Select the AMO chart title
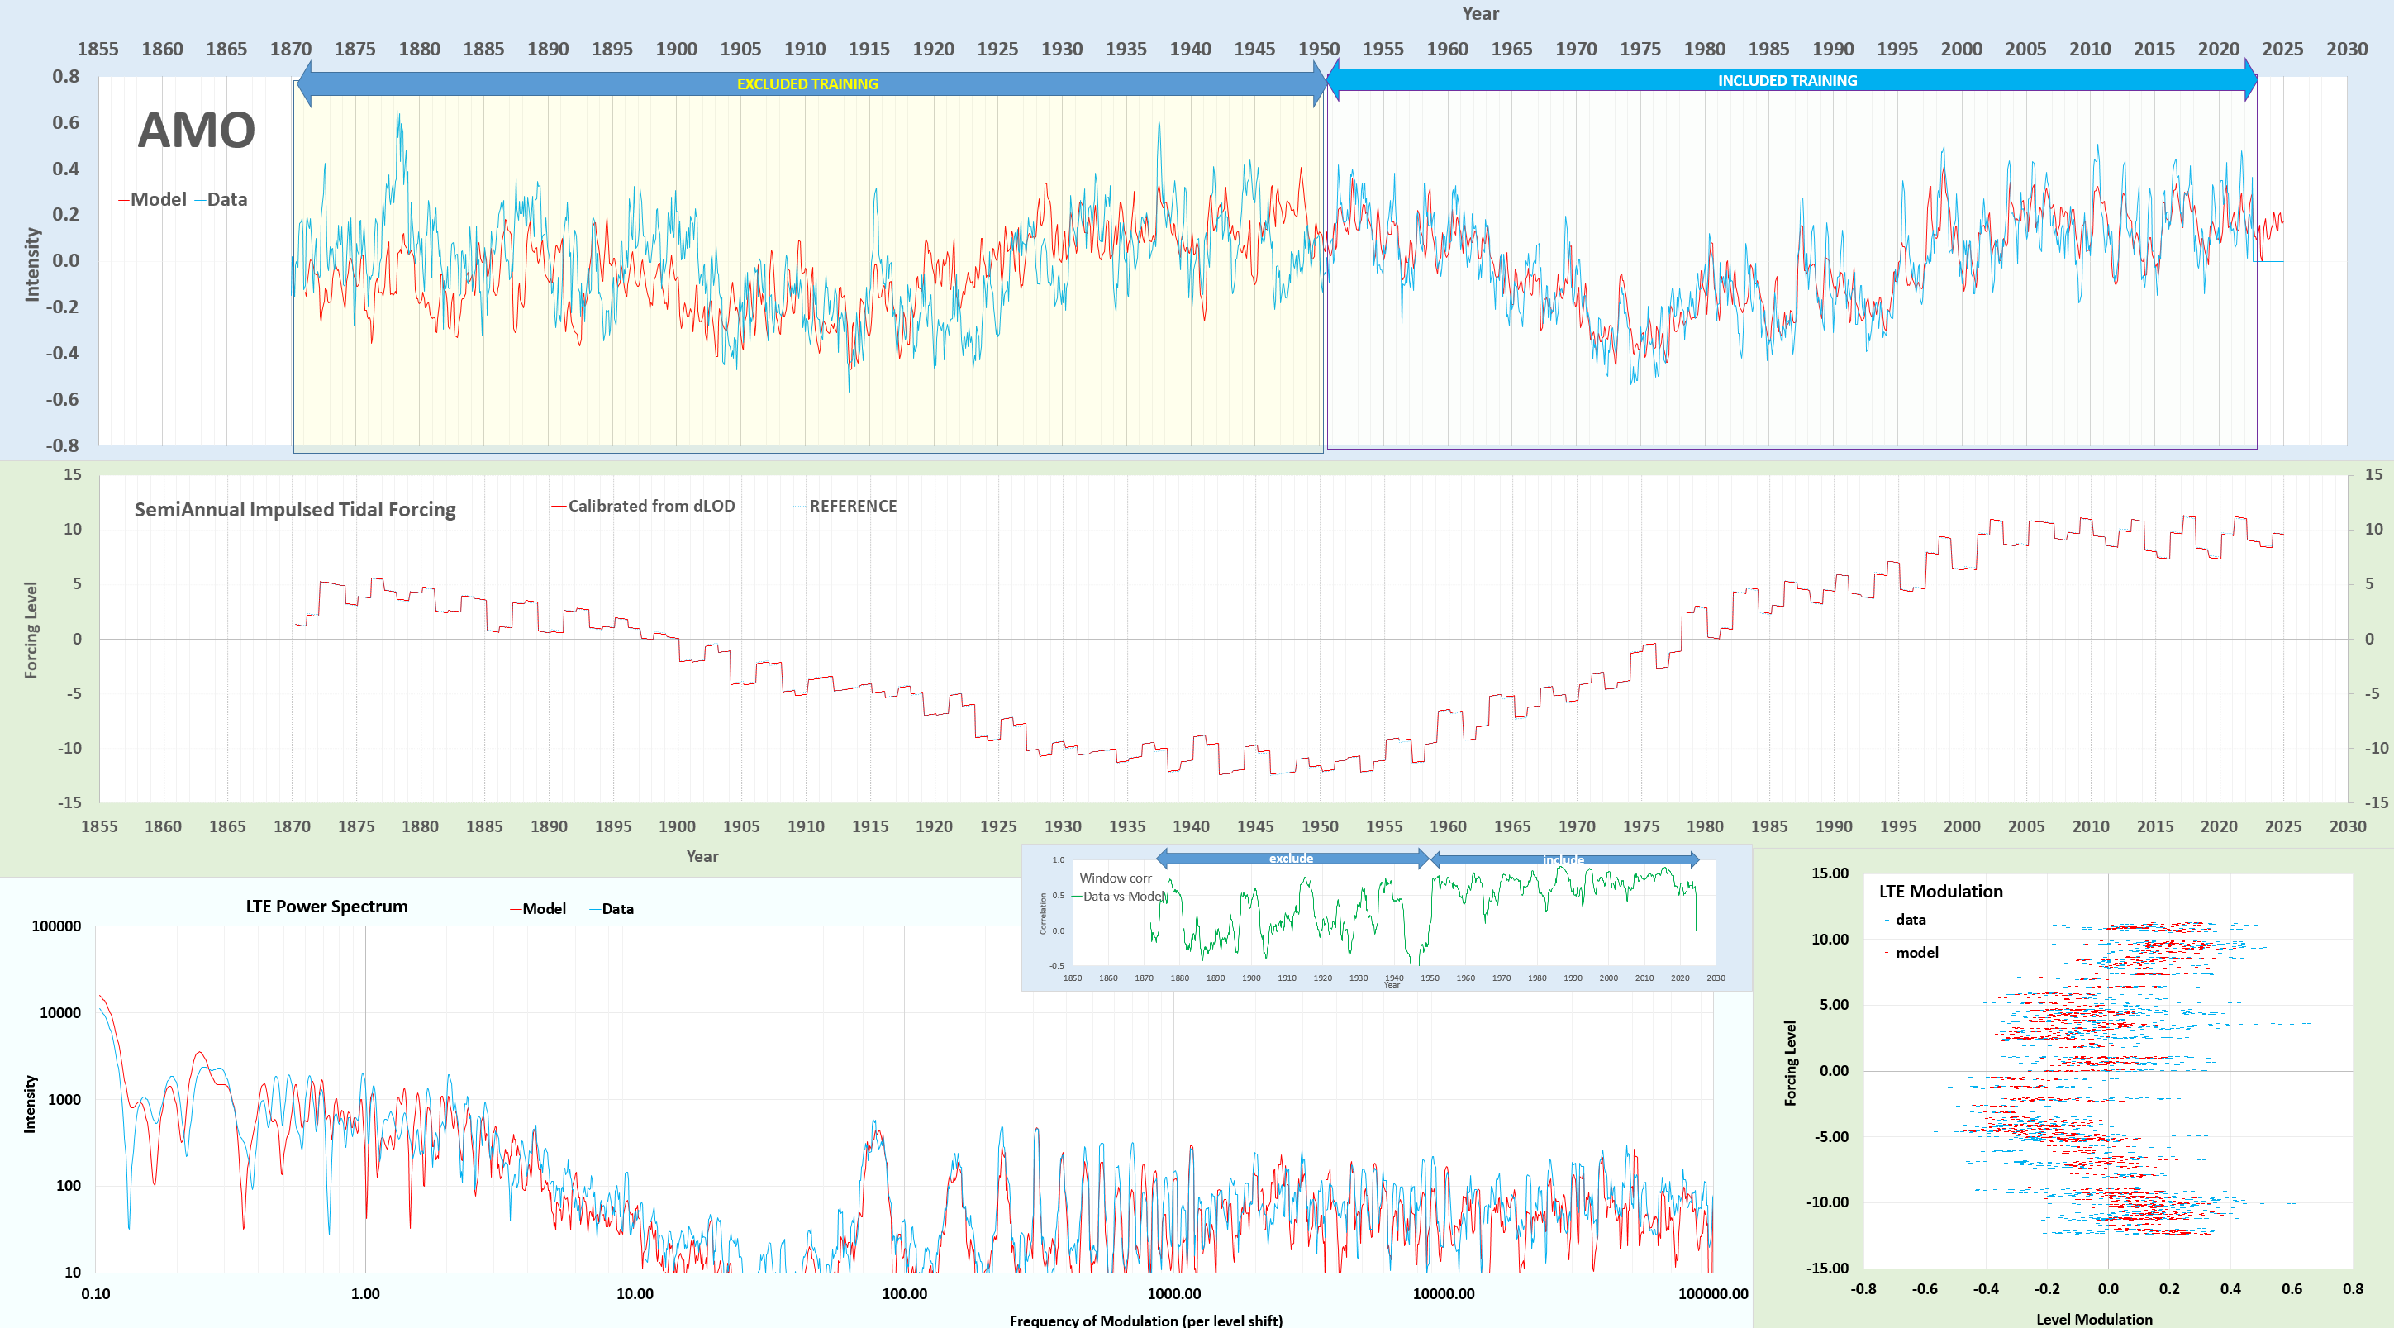This screenshot has height=1328, width=2394. click(x=196, y=130)
